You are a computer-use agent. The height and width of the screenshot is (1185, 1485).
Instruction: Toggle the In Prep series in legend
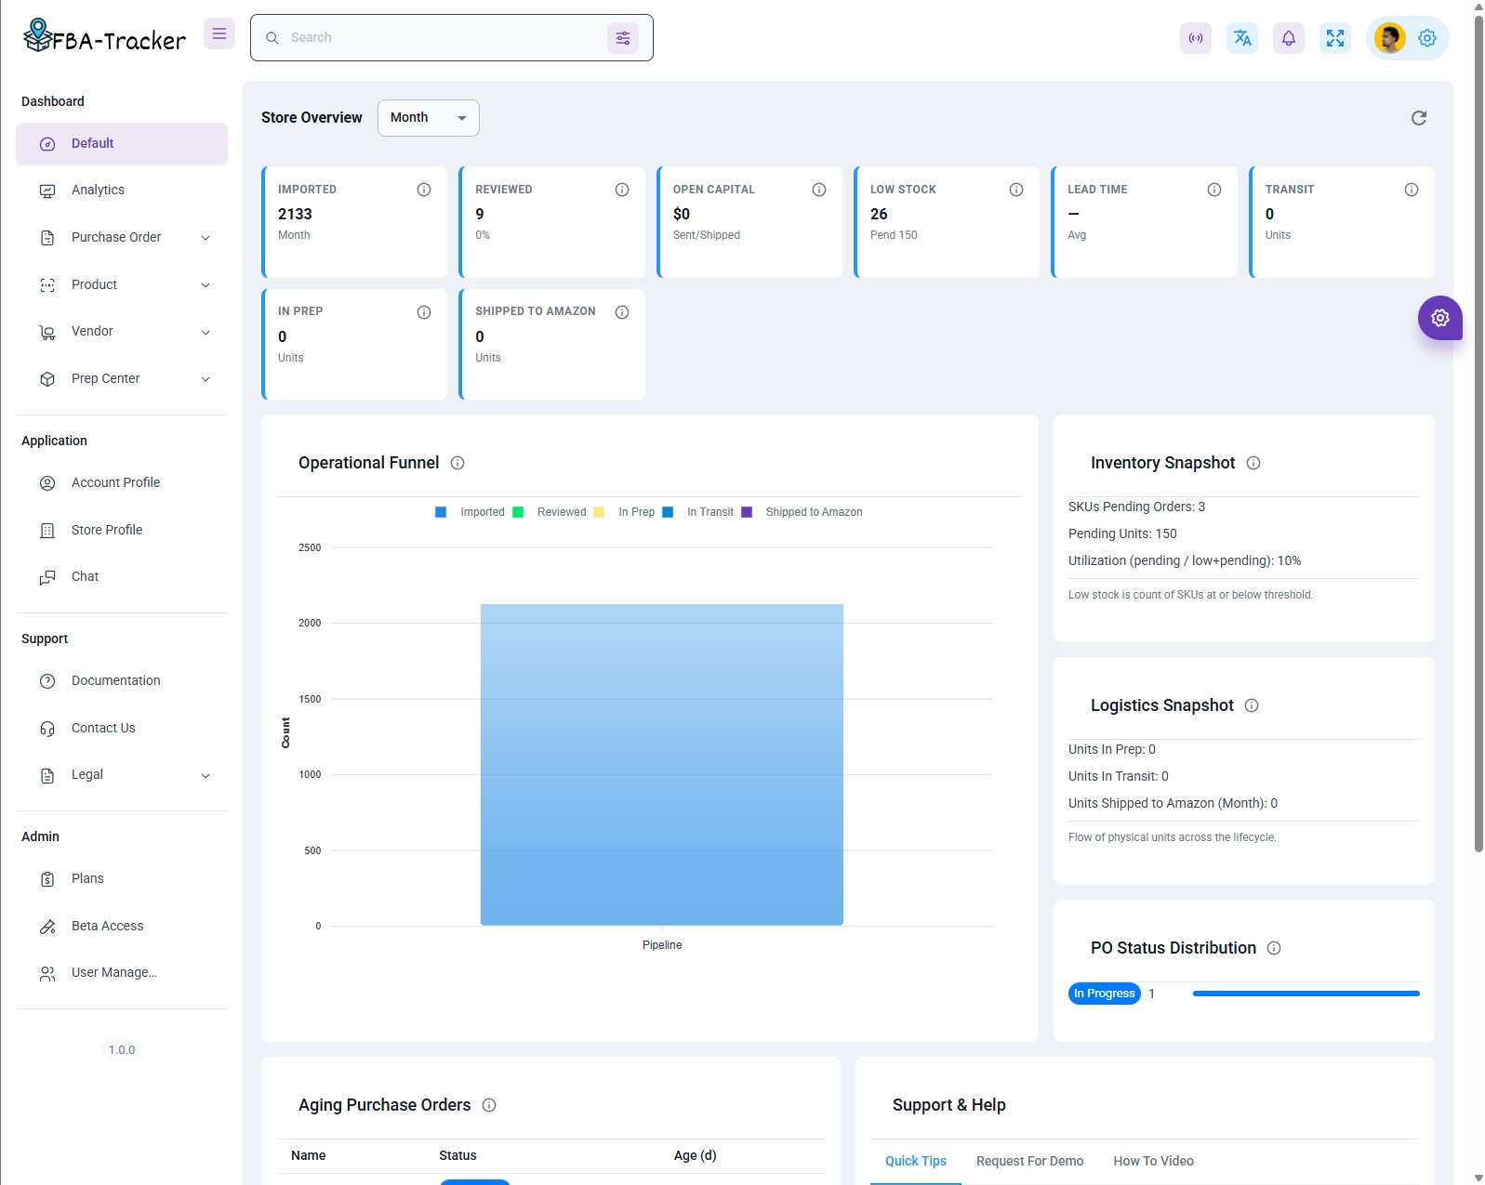pos(624,512)
